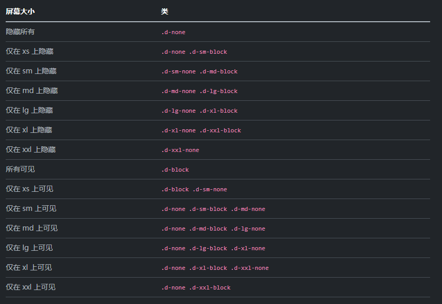Click the .d-none .d-xl-block .d-xxl-none code
Image resolution: width=442 pixels, height=304 pixels.
pos(215,268)
